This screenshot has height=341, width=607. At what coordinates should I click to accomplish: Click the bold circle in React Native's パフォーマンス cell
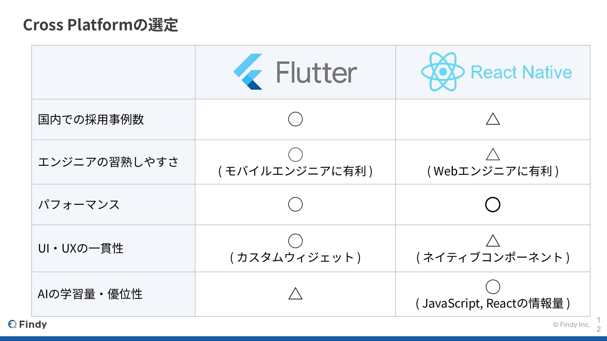pos(493,205)
